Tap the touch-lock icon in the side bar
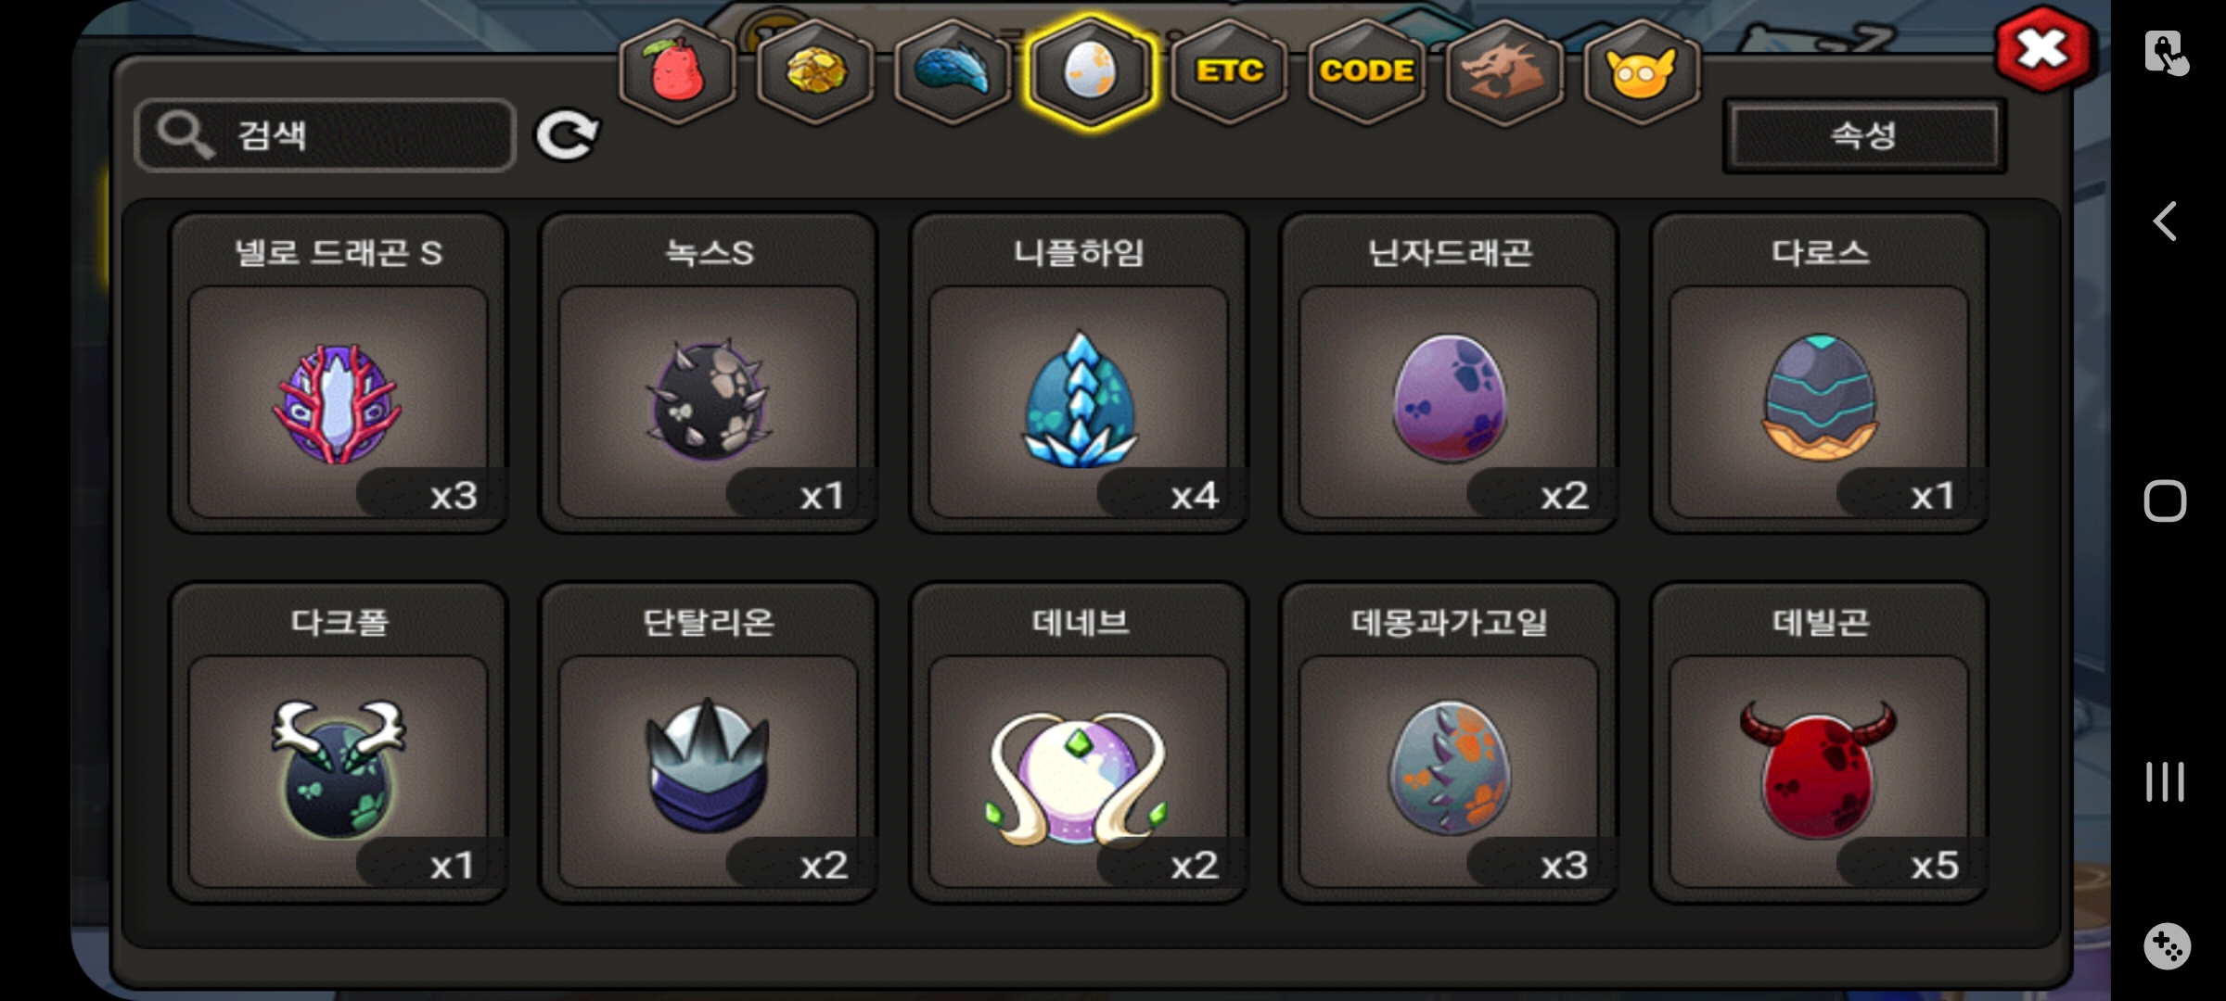This screenshot has height=1001, width=2226. click(x=2167, y=52)
